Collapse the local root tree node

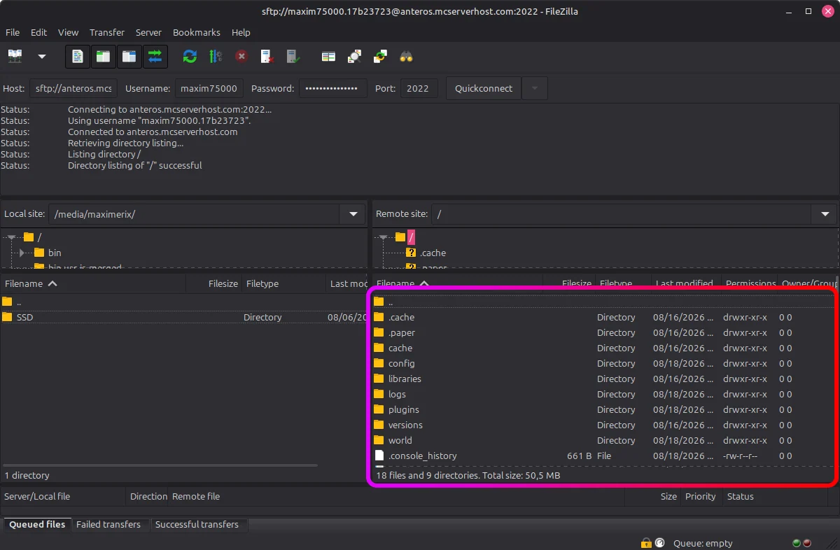point(12,237)
